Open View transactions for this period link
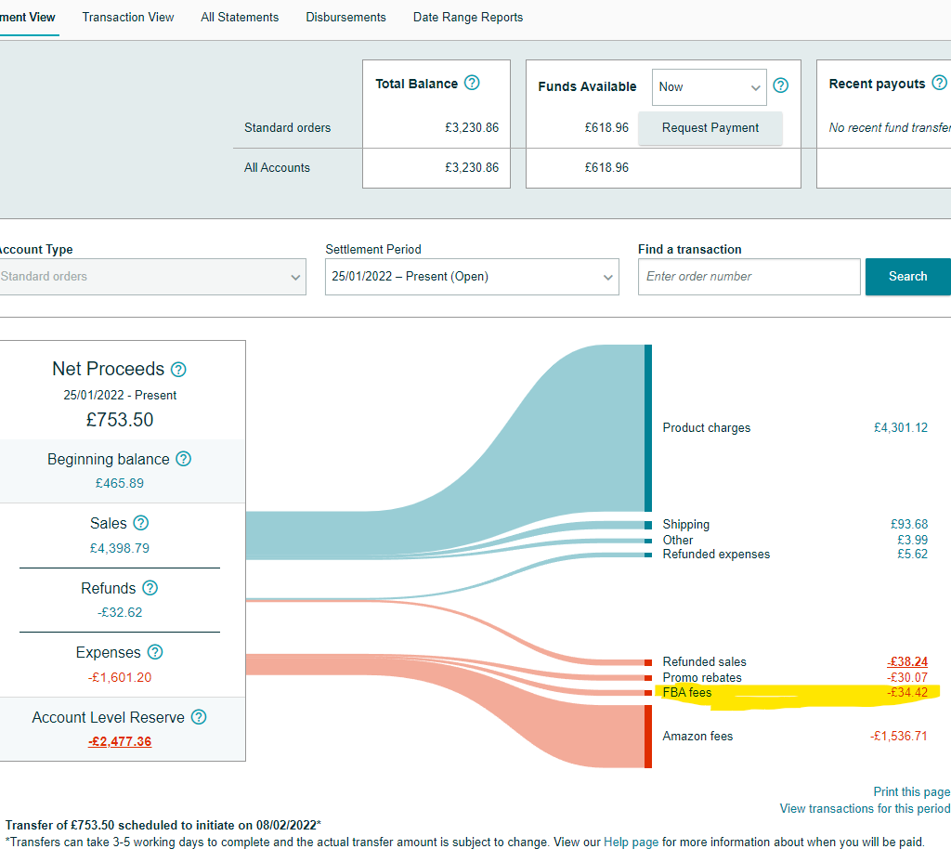 tap(864, 808)
